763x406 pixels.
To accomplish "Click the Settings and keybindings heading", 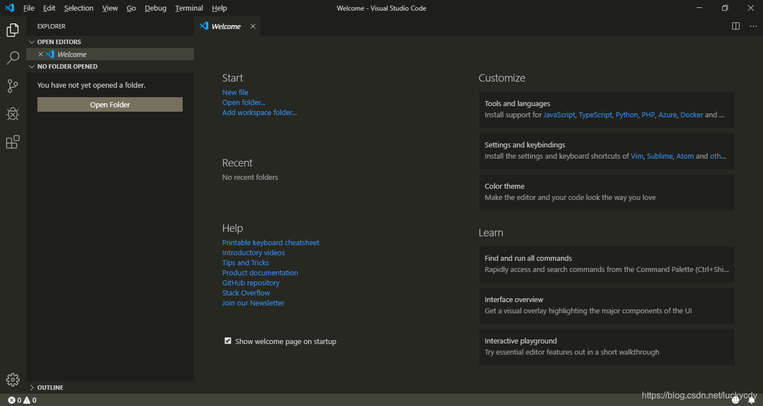I will 525,145.
